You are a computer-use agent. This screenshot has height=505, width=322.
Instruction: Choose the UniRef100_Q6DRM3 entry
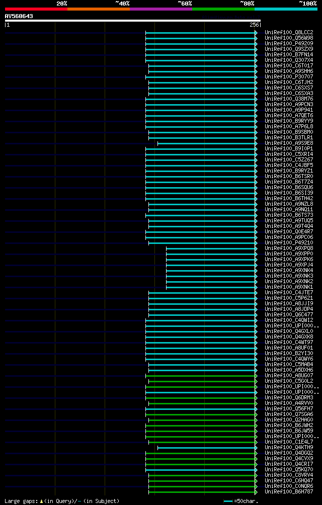coord(289,397)
